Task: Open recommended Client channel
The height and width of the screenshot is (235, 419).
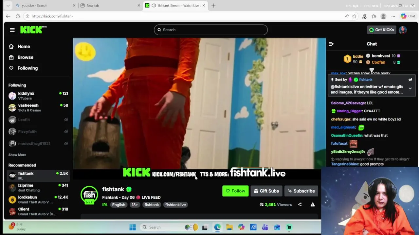Action: coord(38,211)
